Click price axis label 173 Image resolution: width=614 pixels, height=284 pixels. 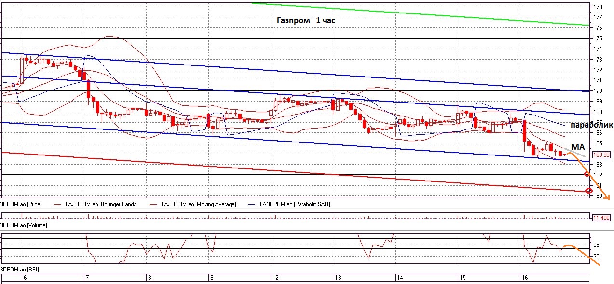tap(597, 60)
